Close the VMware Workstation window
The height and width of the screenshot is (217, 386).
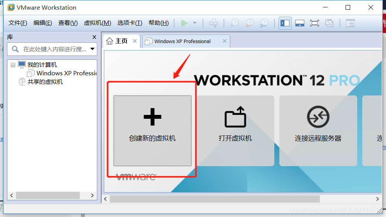[x=371, y=7]
